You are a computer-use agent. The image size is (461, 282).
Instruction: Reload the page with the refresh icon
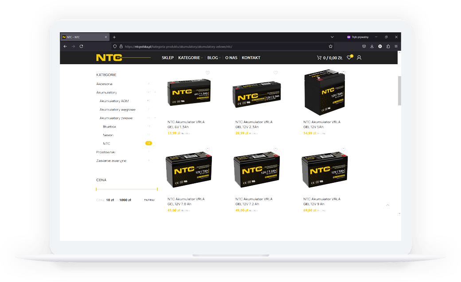pyautogui.click(x=81, y=46)
